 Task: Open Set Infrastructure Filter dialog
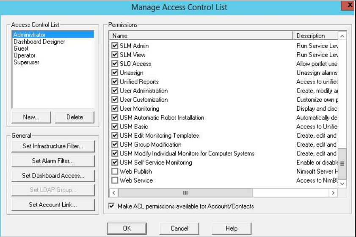(x=53, y=146)
